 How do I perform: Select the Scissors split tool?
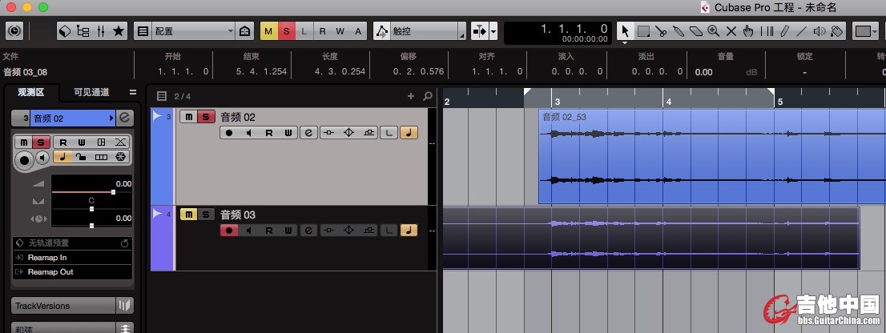[661, 31]
